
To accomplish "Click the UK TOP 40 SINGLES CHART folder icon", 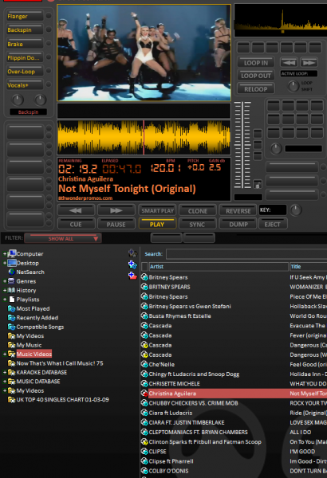I will (12, 400).
